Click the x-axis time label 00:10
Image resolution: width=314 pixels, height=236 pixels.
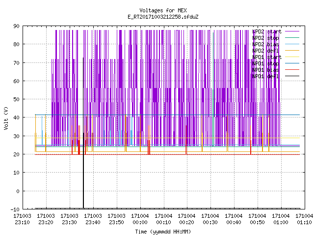click(x=163, y=222)
